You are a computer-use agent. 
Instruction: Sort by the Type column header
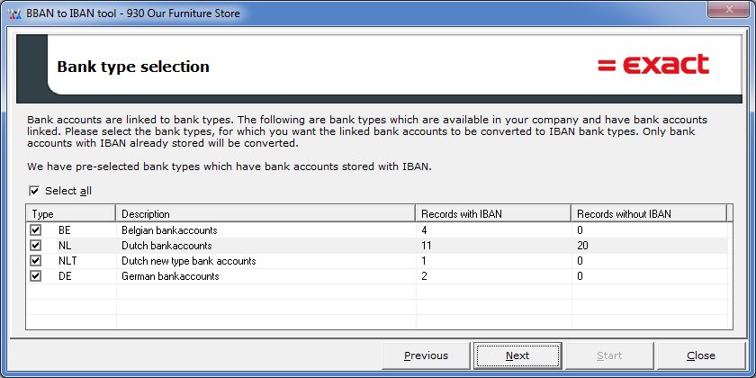coord(71,213)
